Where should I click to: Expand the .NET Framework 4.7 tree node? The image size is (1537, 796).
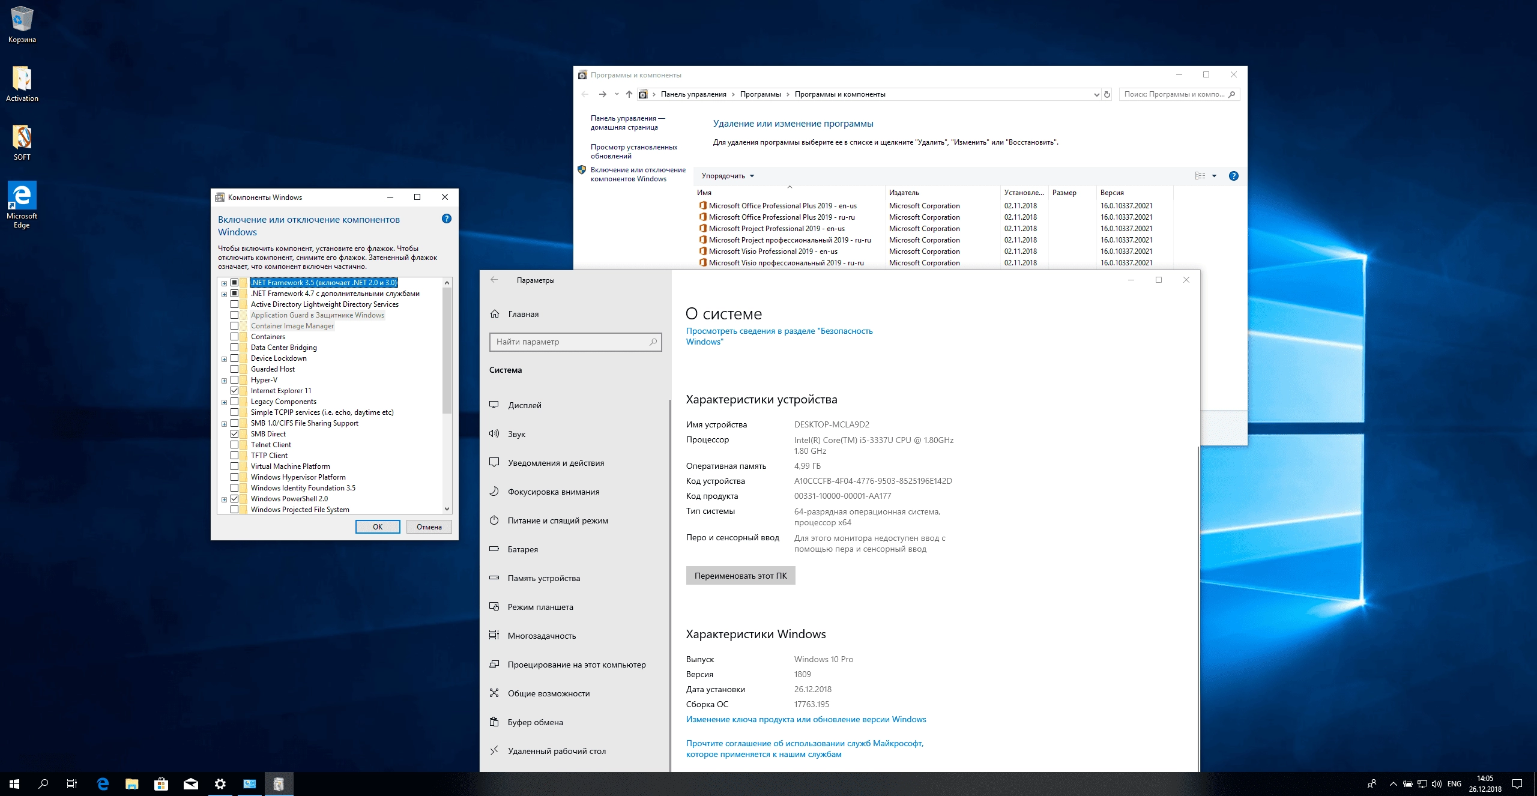224,294
